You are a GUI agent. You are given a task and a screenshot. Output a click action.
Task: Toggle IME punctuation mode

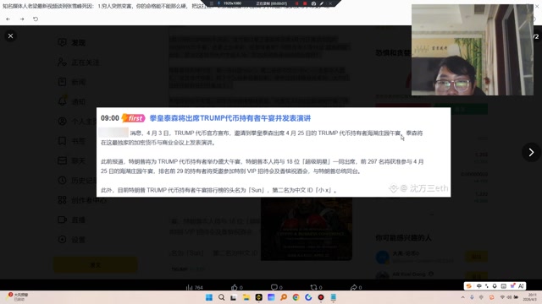(487, 286)
